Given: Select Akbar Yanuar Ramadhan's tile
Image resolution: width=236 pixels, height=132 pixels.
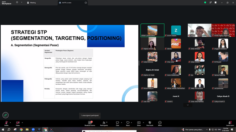Looking at the screenshot, I should [x=176, y=83].
